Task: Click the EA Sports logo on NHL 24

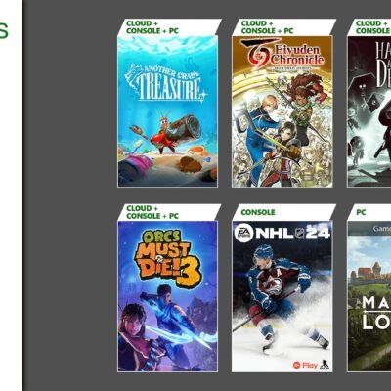Action: coord(244,233)
